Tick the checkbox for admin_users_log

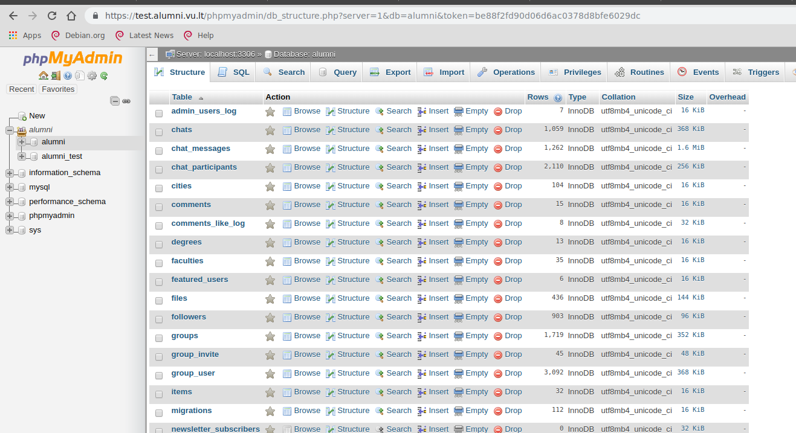(159, 113)
